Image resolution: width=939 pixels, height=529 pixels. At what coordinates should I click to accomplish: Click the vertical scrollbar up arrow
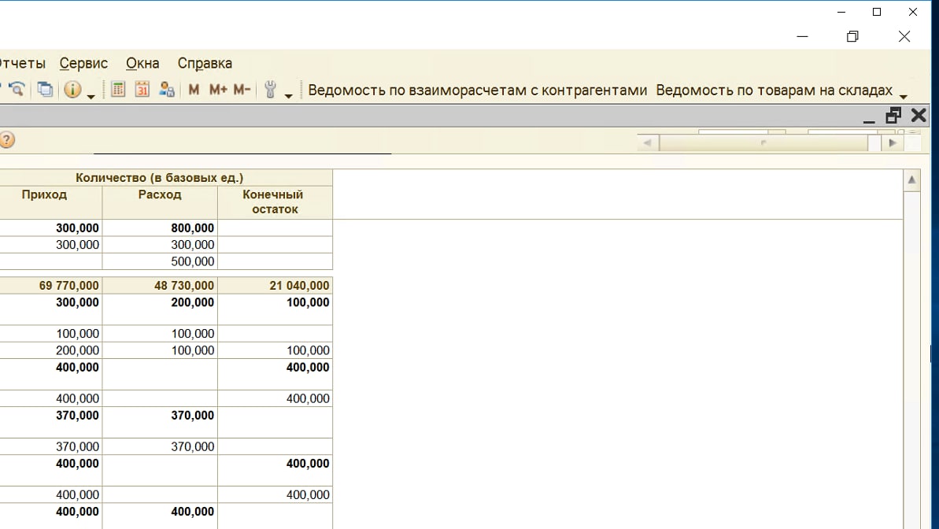[911, 179]
